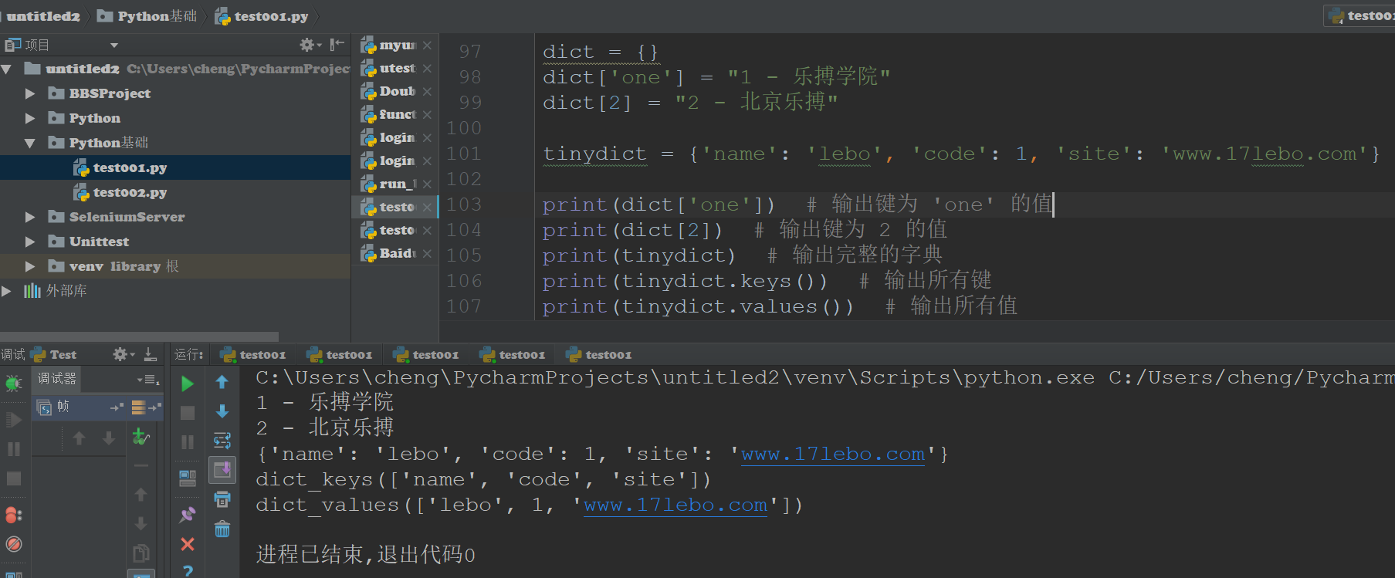Open www.17lebo.com link in dict output line
The height and width of the screenshot is (578, 1395).
tap(832, 454)
